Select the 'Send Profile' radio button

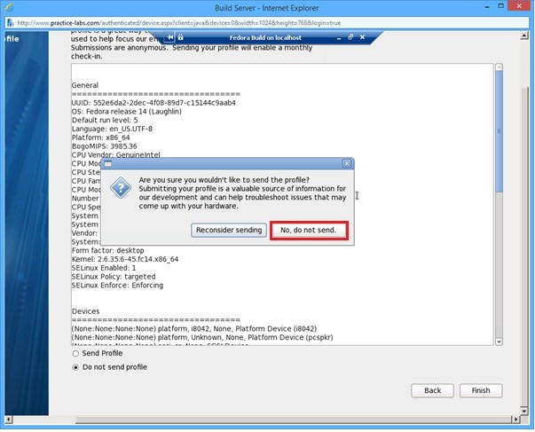click(75, 353)
